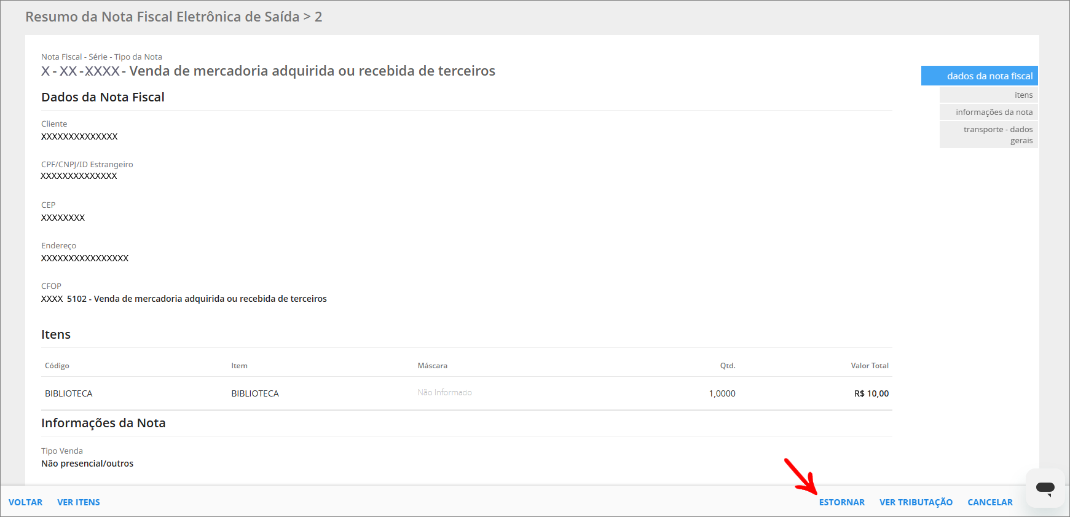The width and height of the screenshot is (1070, 517).
Task: Click the total value R$ 10,00
Action: point(871,393)
